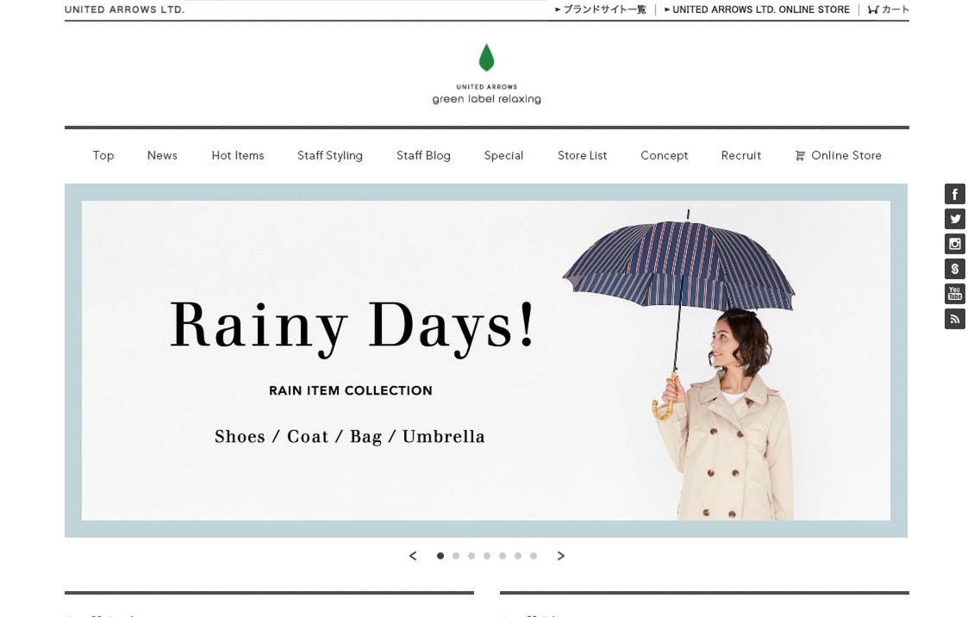Select the first carousel slide dot

440,556
